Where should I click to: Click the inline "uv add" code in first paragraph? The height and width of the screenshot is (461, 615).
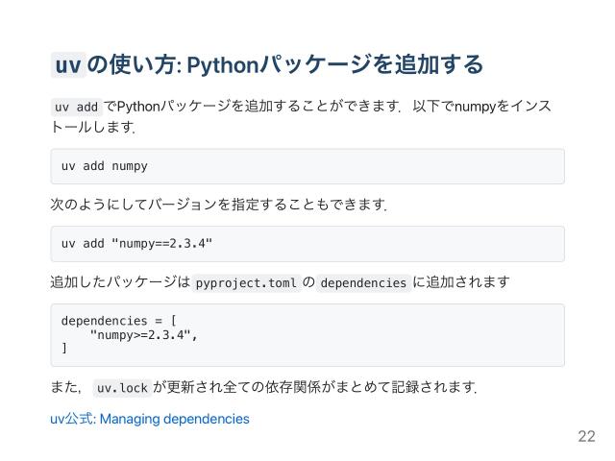(x=76, y=107)
